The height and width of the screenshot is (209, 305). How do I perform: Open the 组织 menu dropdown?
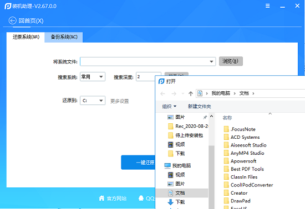[169, 106]
